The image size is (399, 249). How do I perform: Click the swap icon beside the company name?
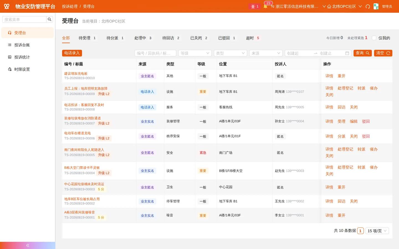coord(273,6)
